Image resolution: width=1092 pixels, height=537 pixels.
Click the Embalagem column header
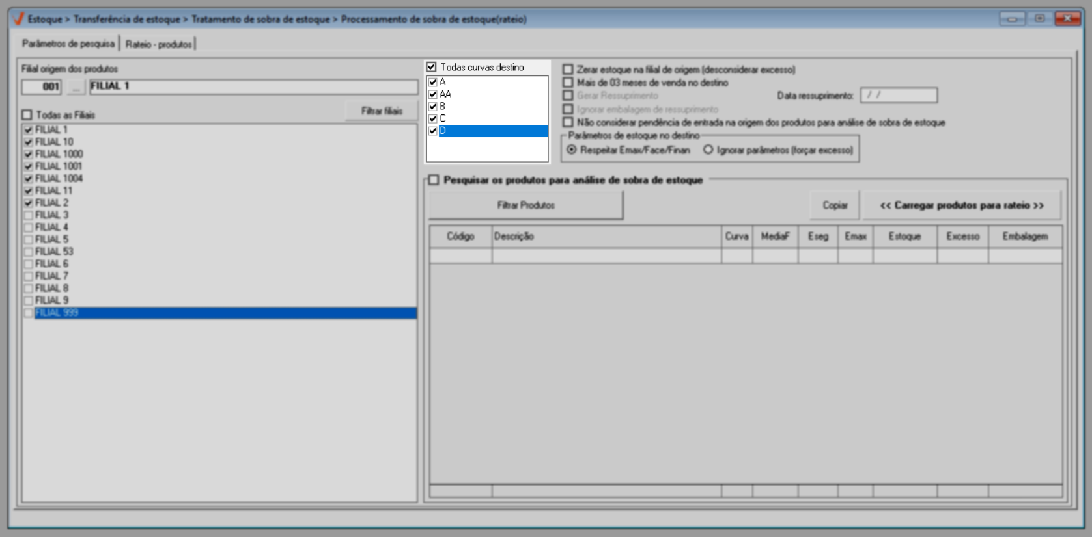coord(1026,237)
